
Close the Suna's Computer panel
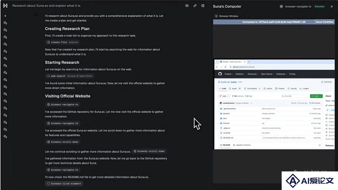pyautogui.click(x=332, y=6)
